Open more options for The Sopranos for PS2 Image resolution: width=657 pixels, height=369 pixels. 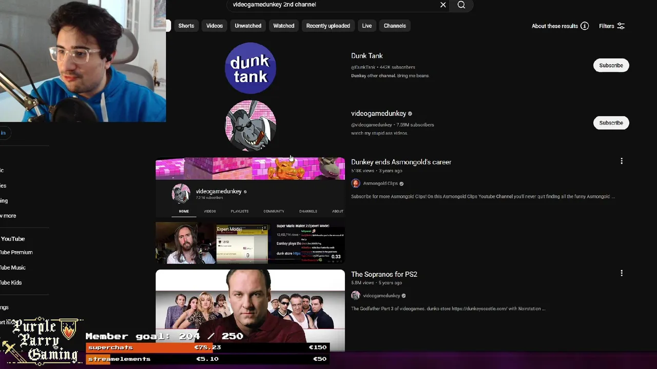pos(622,273)
